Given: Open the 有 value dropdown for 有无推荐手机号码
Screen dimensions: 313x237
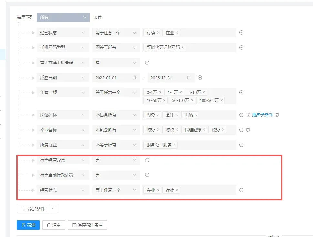Looking at the screenshot, I should coord(116,63).
